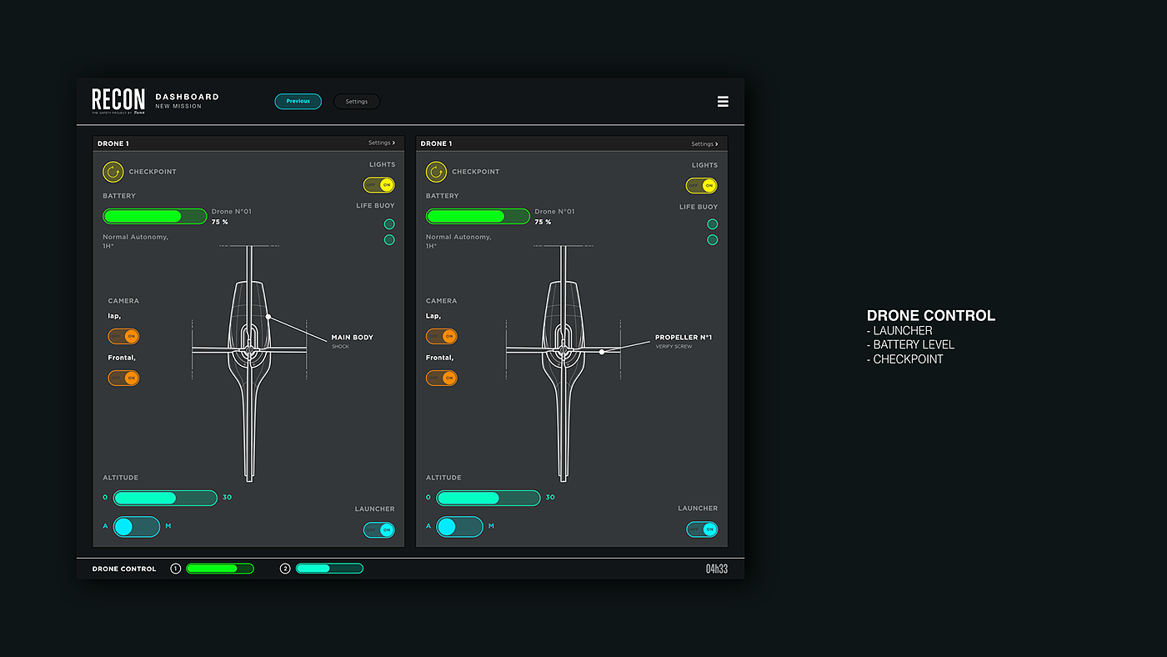
Task: Toggle the Lights switch in right drone panel
Action: pos(702,185)
